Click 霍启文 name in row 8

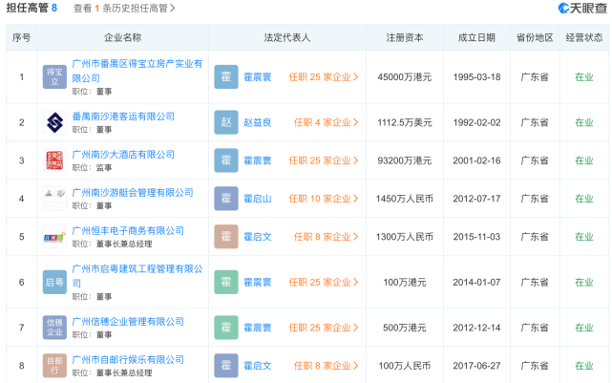click(x=258, y=366)
